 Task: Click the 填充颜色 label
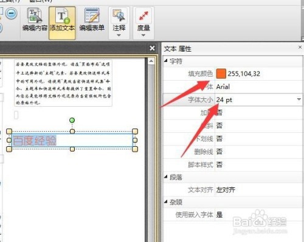pos(201,74)
